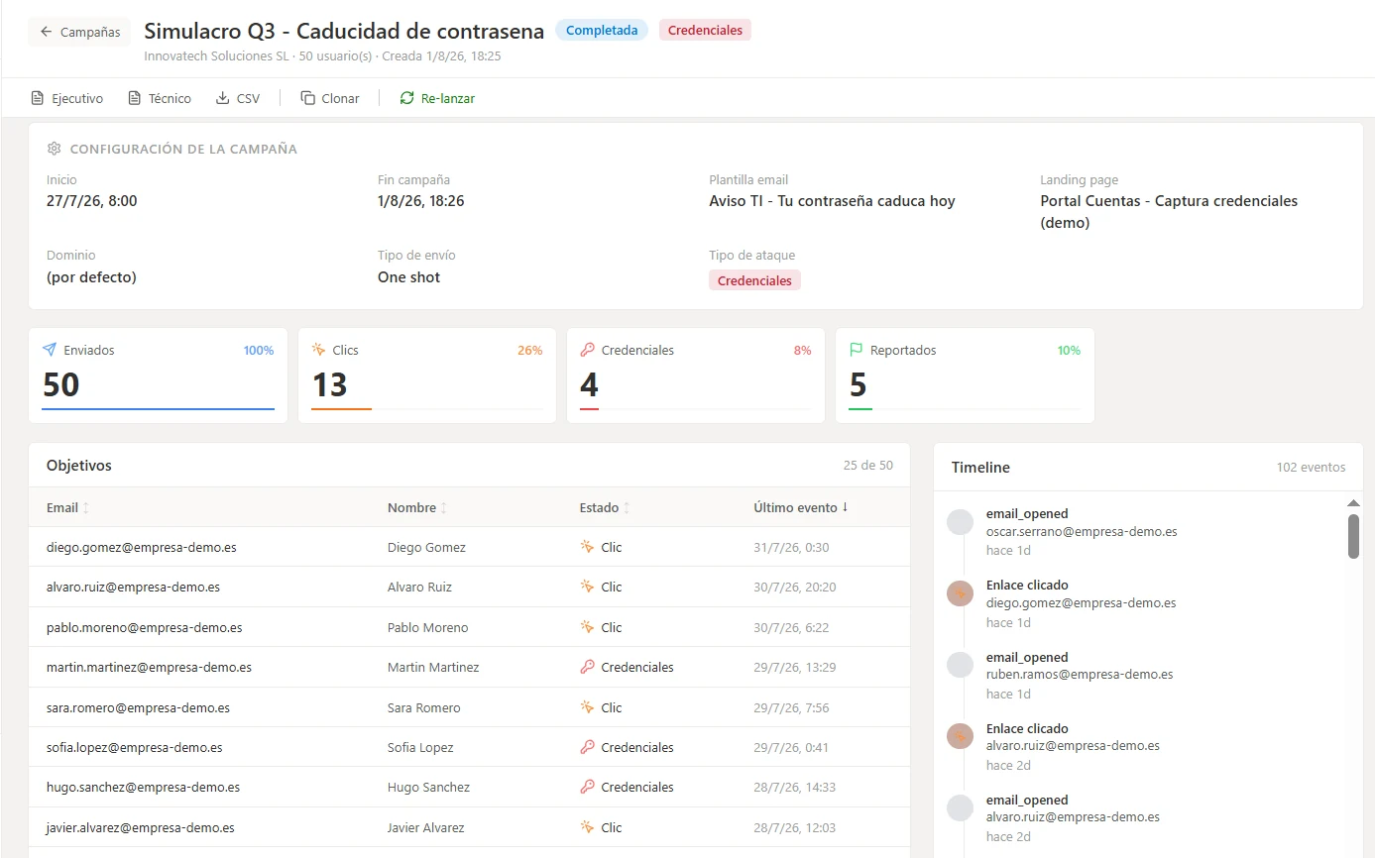Click the document icon next to Ejecutivo
The image size is (1375, 858).
tap(38, 98)
